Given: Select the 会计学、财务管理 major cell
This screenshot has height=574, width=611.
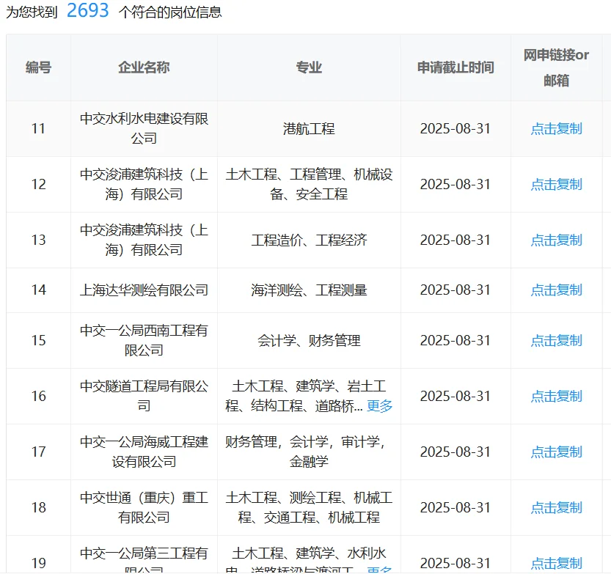Looking at the screenshot, I should click(x=309, y=341).
